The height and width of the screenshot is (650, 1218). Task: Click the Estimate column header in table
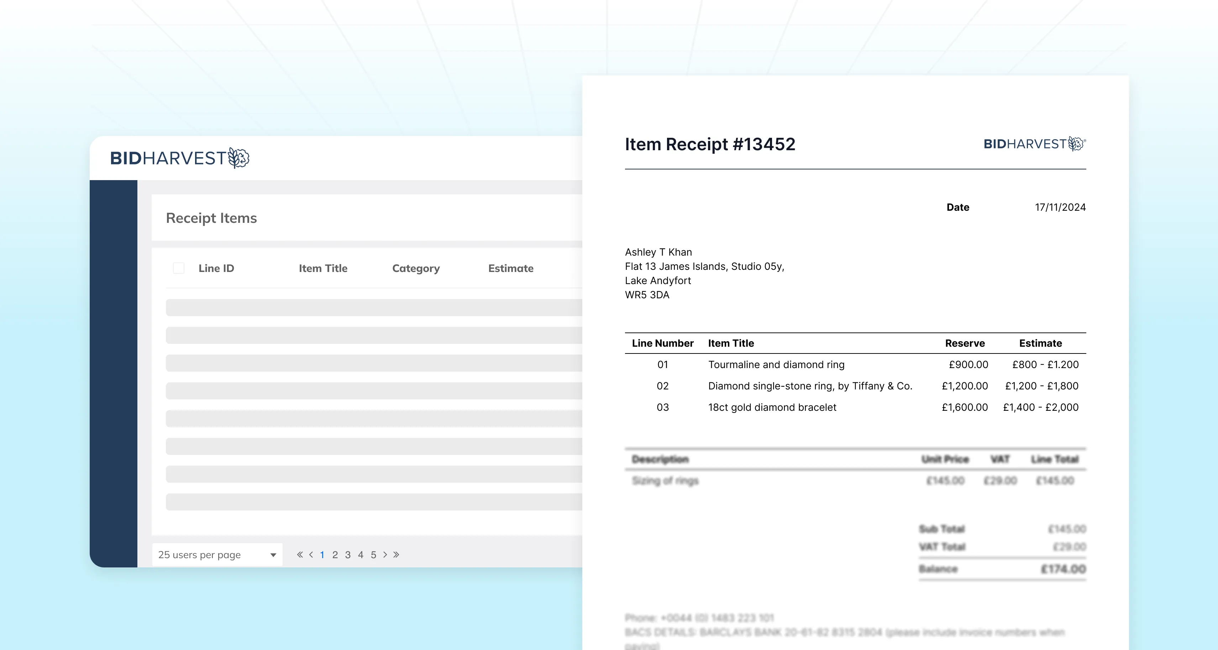point(511,268)
